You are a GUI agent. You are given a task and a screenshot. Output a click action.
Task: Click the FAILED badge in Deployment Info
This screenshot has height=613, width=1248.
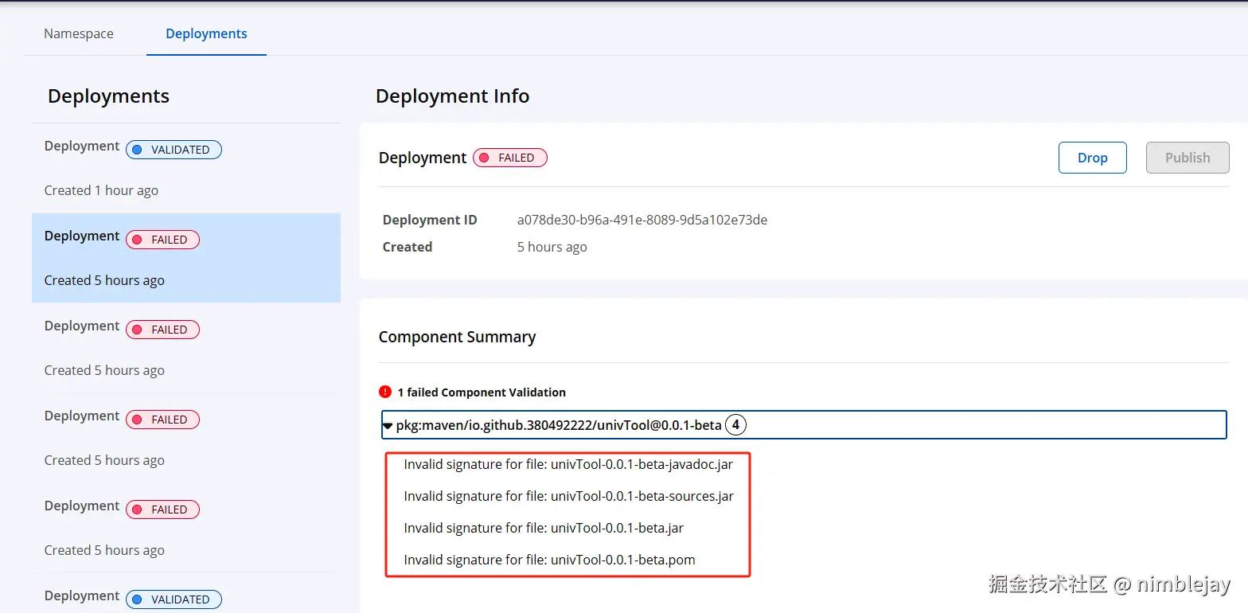509,158
